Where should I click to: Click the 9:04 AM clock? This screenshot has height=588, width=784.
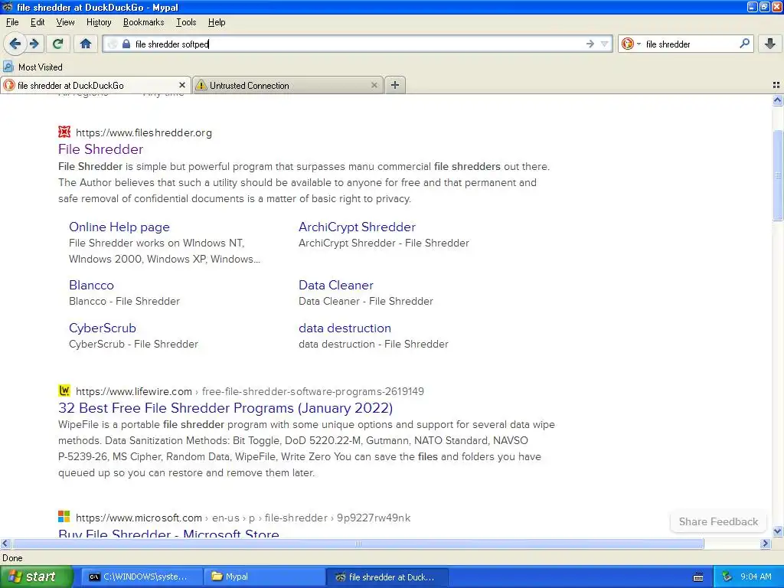click(756, 577)
